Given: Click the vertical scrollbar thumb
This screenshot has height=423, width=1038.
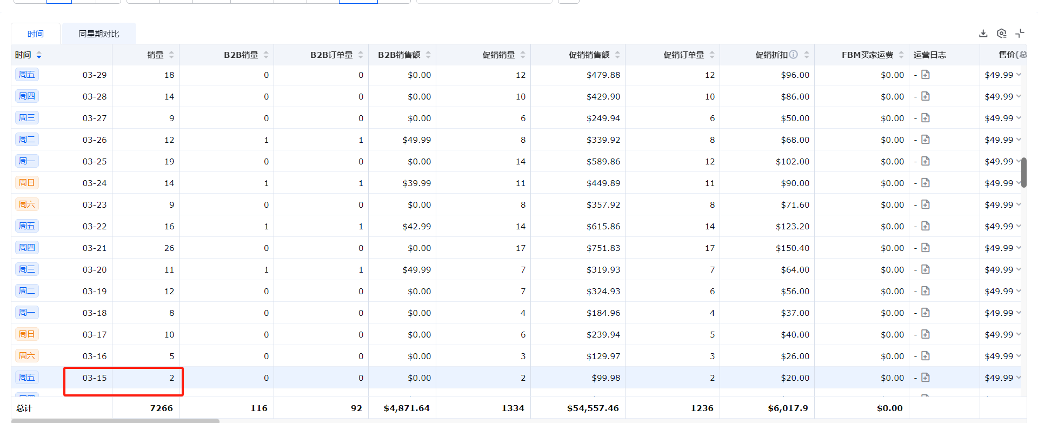Looking at the screenshot, I should click(1023, 172).
